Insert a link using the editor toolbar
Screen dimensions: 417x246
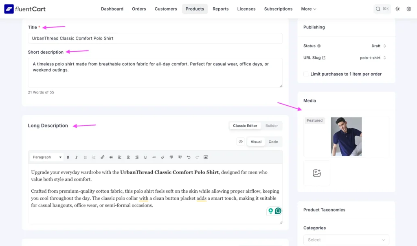[102, 157]
